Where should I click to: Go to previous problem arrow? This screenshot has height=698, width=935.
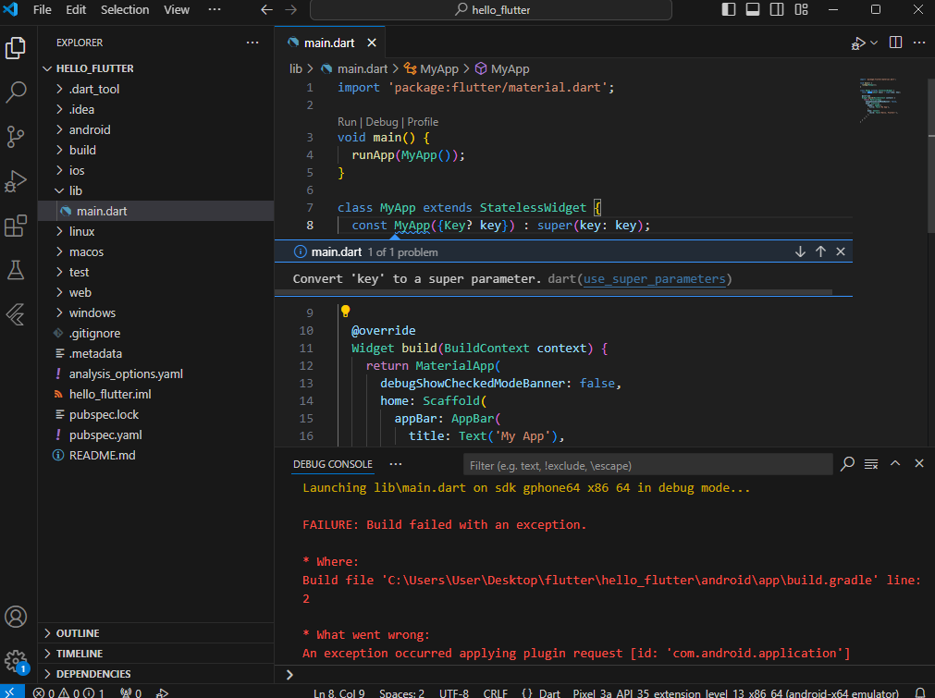point(820,251)
